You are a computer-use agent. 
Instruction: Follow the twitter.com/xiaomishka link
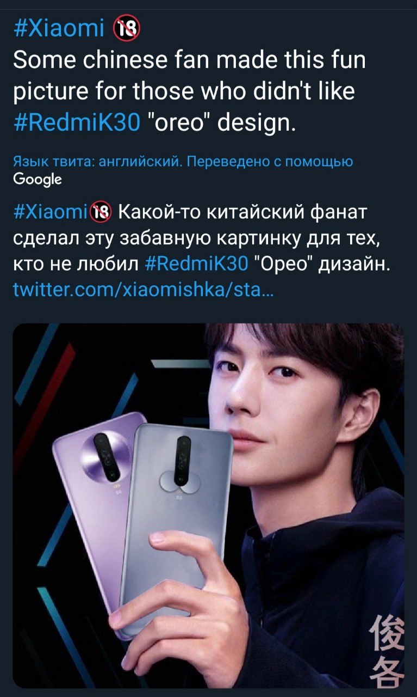pyautogui.click(x=144, y=292)
